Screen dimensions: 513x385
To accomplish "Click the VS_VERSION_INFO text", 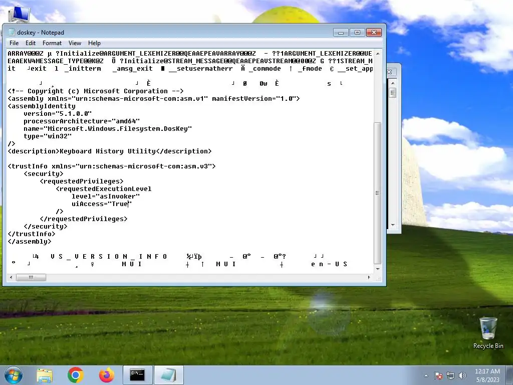I will pos(109,256).
